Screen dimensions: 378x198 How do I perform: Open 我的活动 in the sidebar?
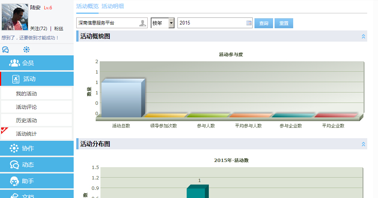[26, 94]
